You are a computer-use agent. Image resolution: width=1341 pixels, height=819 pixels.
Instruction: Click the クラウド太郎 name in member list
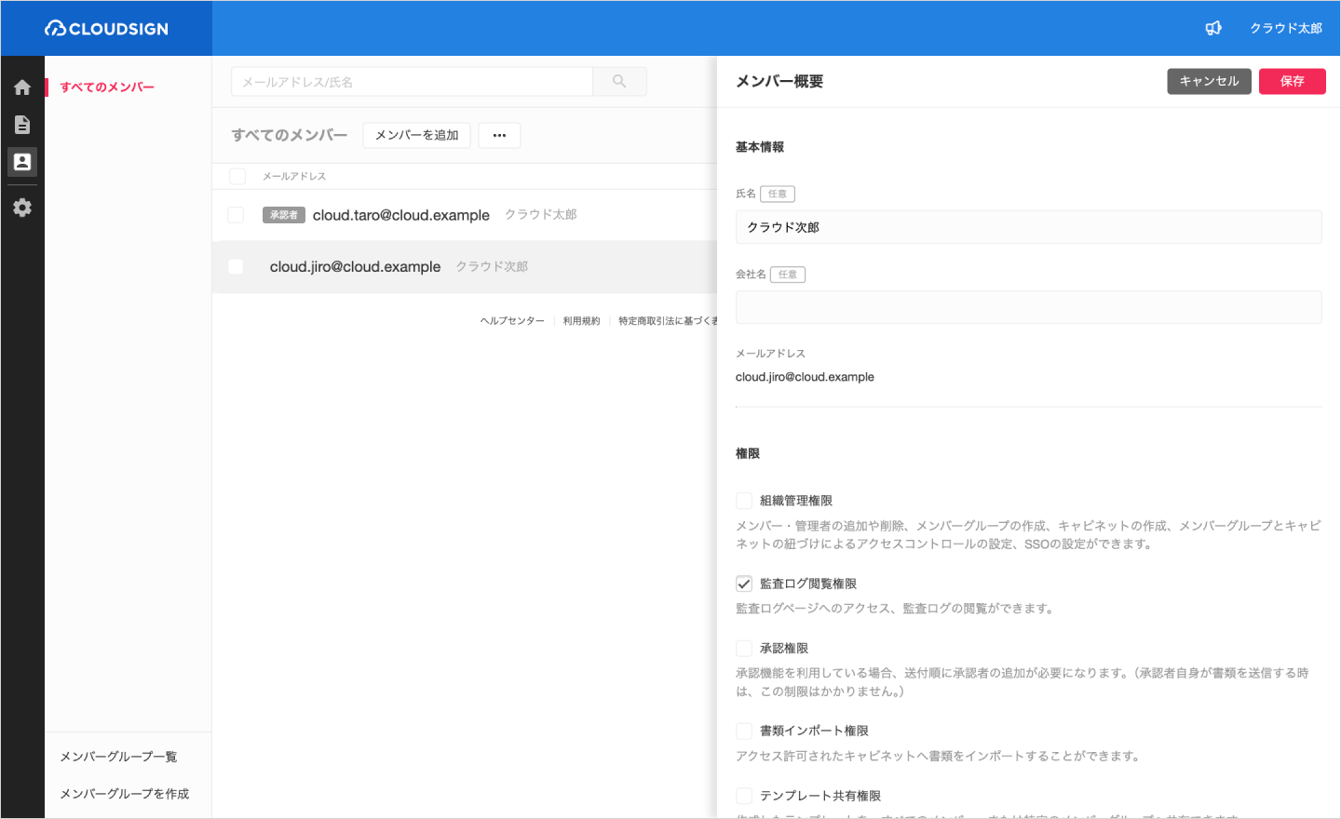[x=541, y=215]
